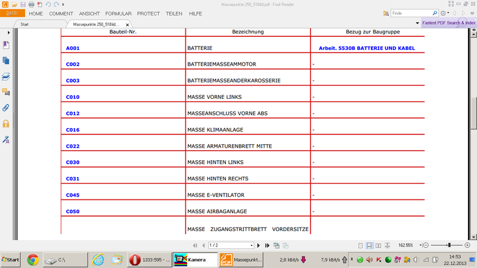Switch to facing pages view

pos(379,245)
